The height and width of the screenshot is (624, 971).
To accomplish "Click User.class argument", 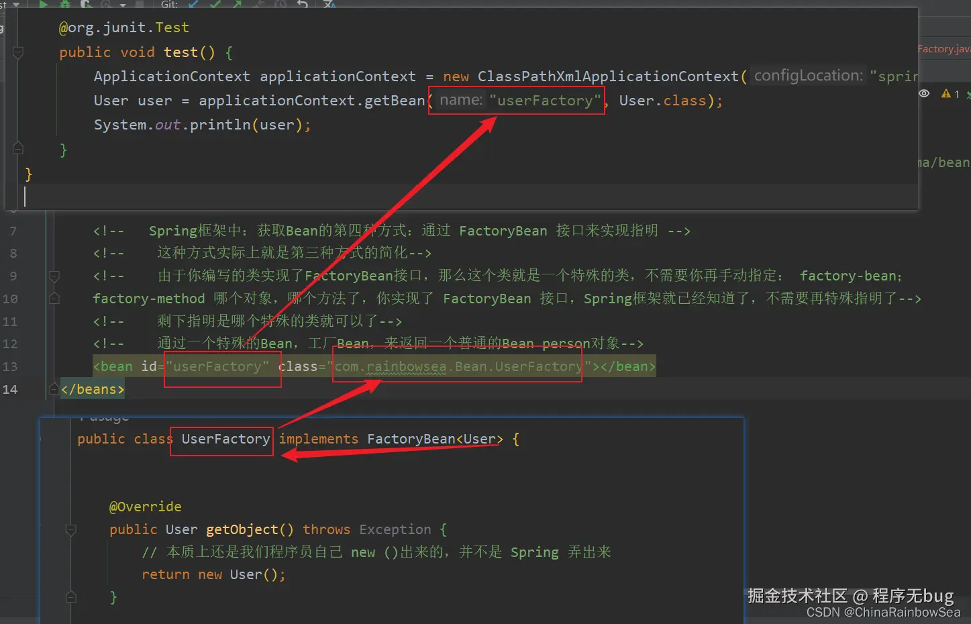I will click(662, 101).
